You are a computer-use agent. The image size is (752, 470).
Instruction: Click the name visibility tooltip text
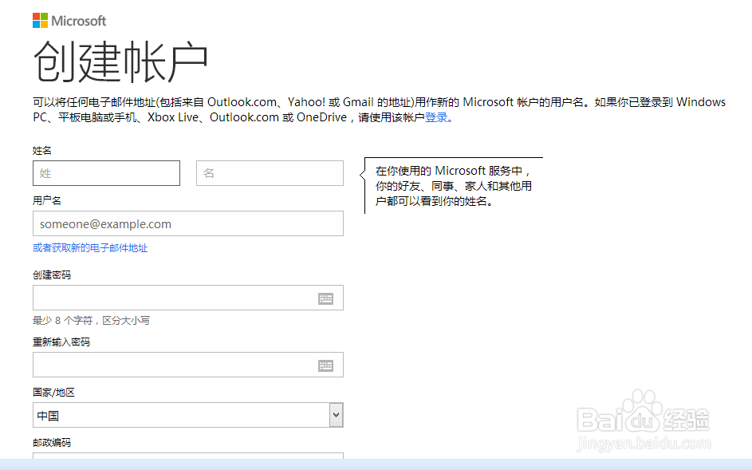(454, 186)
